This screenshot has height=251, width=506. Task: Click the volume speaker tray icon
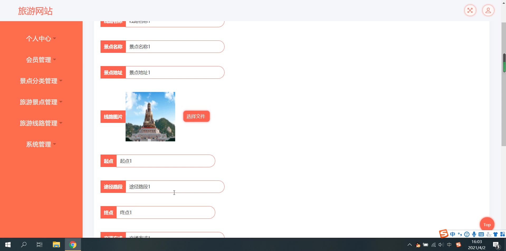441,245
